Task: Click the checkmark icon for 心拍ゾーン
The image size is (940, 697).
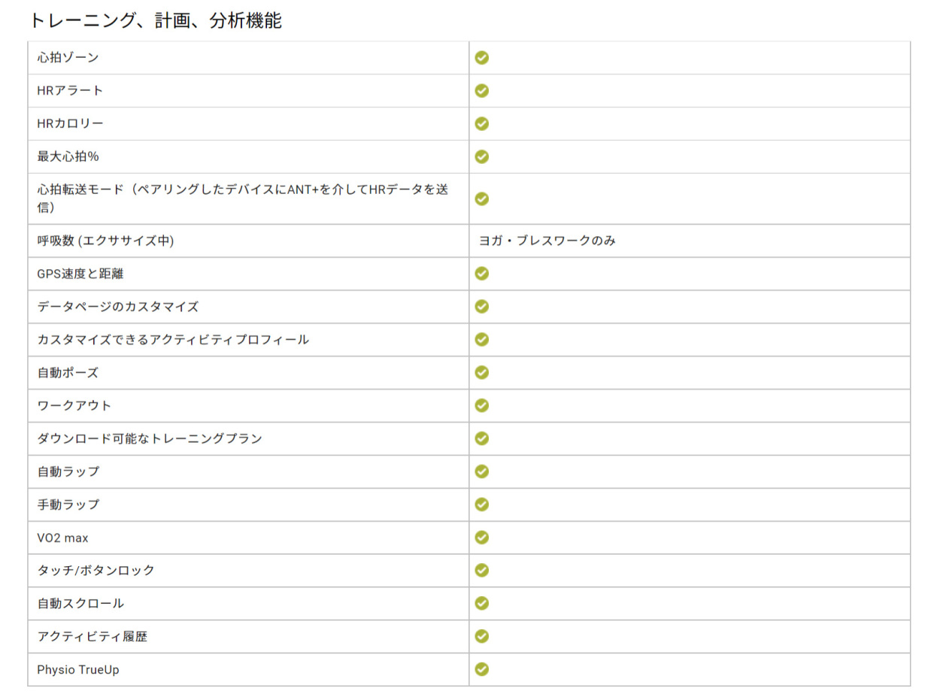Action: point(482,58)
